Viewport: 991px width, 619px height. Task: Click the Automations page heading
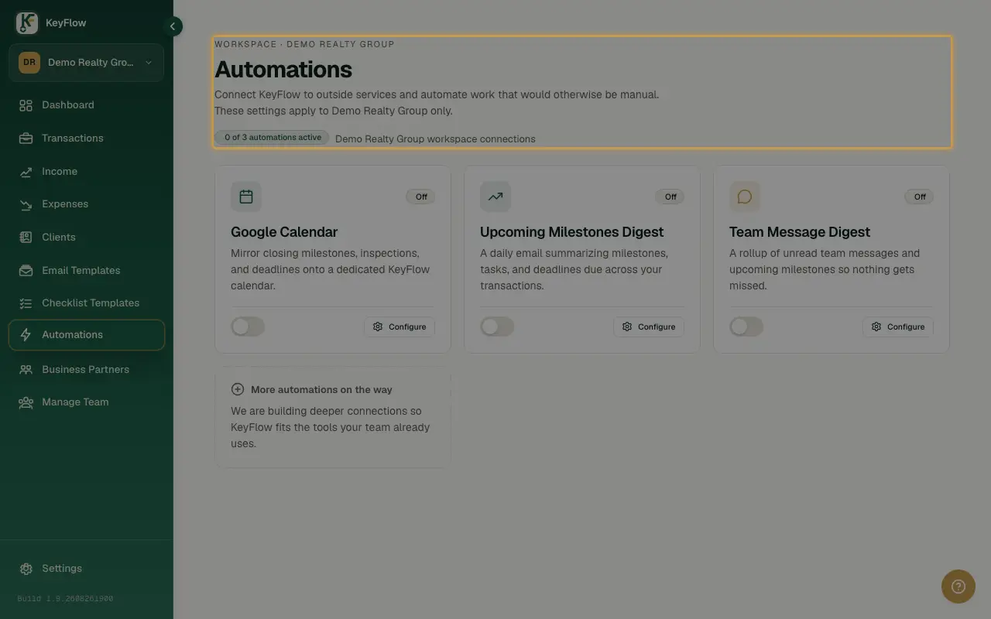coord(283,70)
